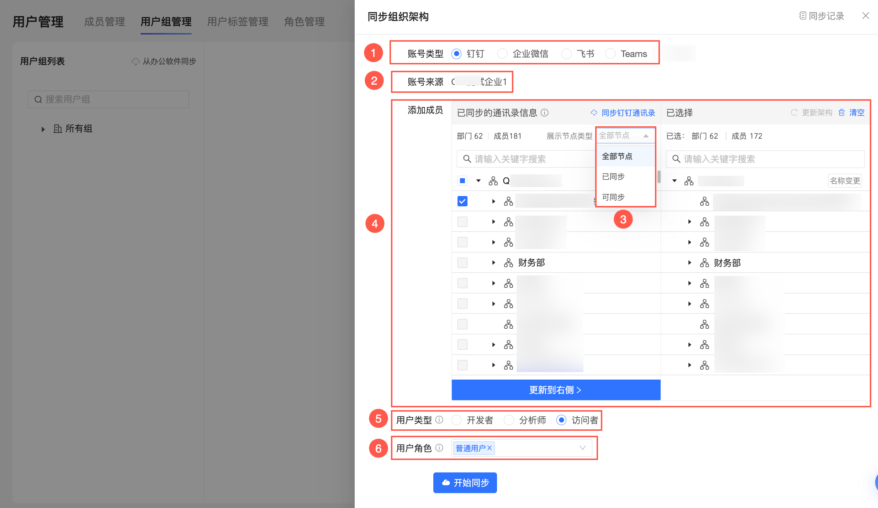The image size is (878, 508).
Task: Click info icon beside 已同步的通讯录信息
Action: pos(545,113)
